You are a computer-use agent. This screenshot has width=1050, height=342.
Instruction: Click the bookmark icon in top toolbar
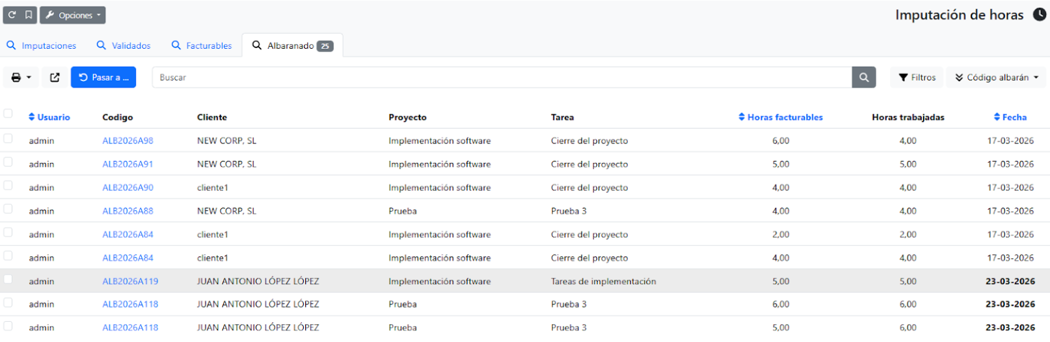pyautogui.click(x=29, y=15)
